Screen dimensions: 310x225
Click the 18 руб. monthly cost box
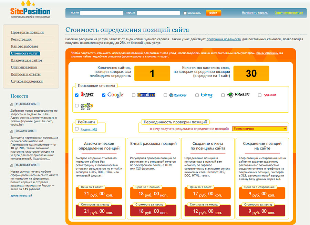point(153,211)
